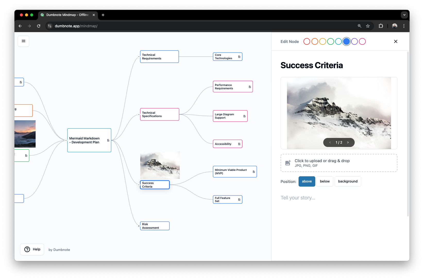Open Chrome's three-dot menu

pos(404,26)
